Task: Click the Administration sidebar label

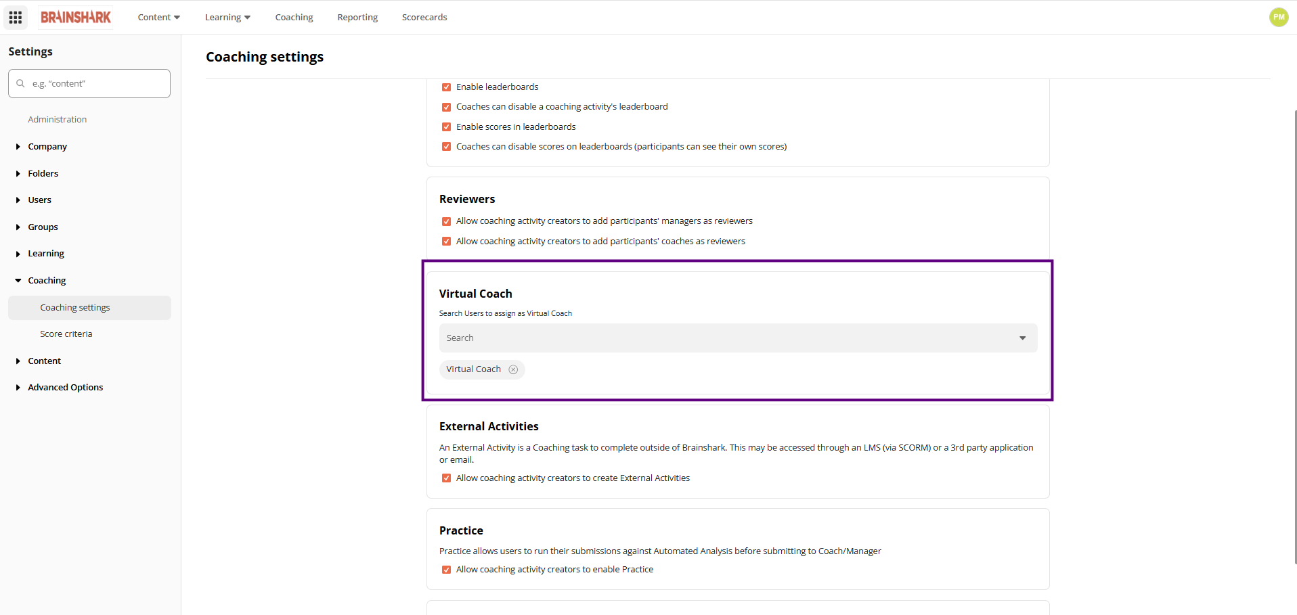Action: [58, 119]
